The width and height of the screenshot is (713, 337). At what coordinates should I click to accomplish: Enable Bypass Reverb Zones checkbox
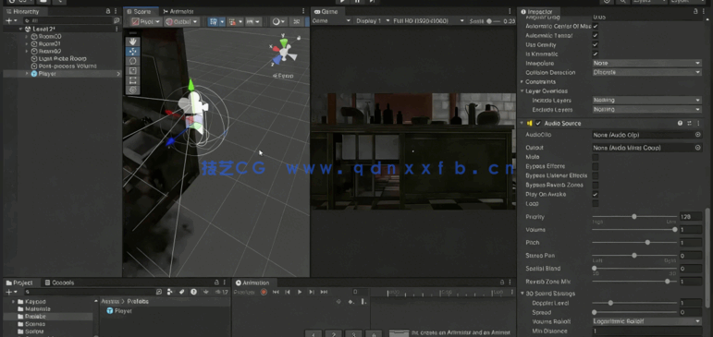tap(596, 185)
